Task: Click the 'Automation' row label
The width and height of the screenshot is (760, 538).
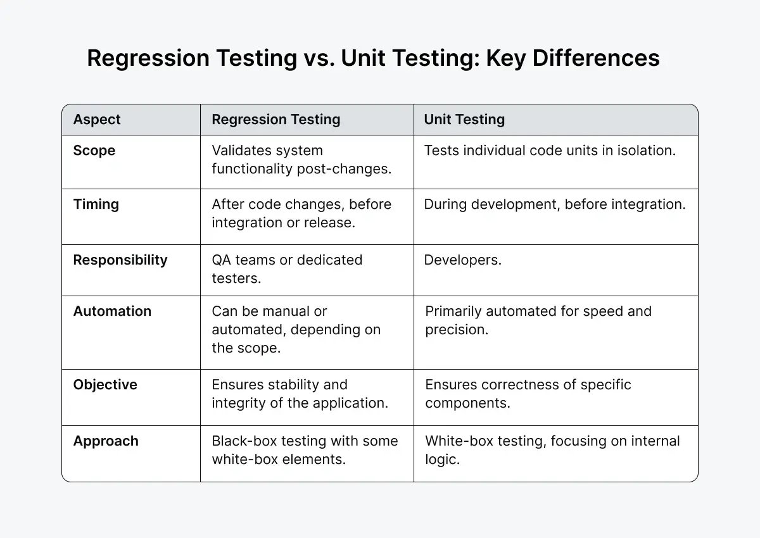Action: pyautogui.click(x=112, y=311)
